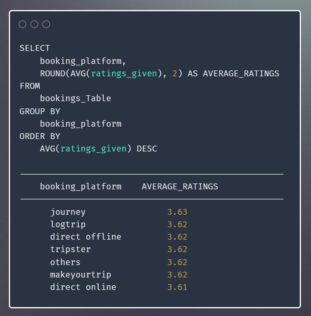Click the 3.63 rating value
Viewport: 311px width, 316px height.
pos(177,212)
